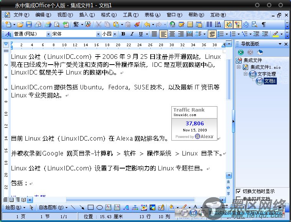
Task: Collapse the 文字处理 tree node
Action: [x=245, y=74]
